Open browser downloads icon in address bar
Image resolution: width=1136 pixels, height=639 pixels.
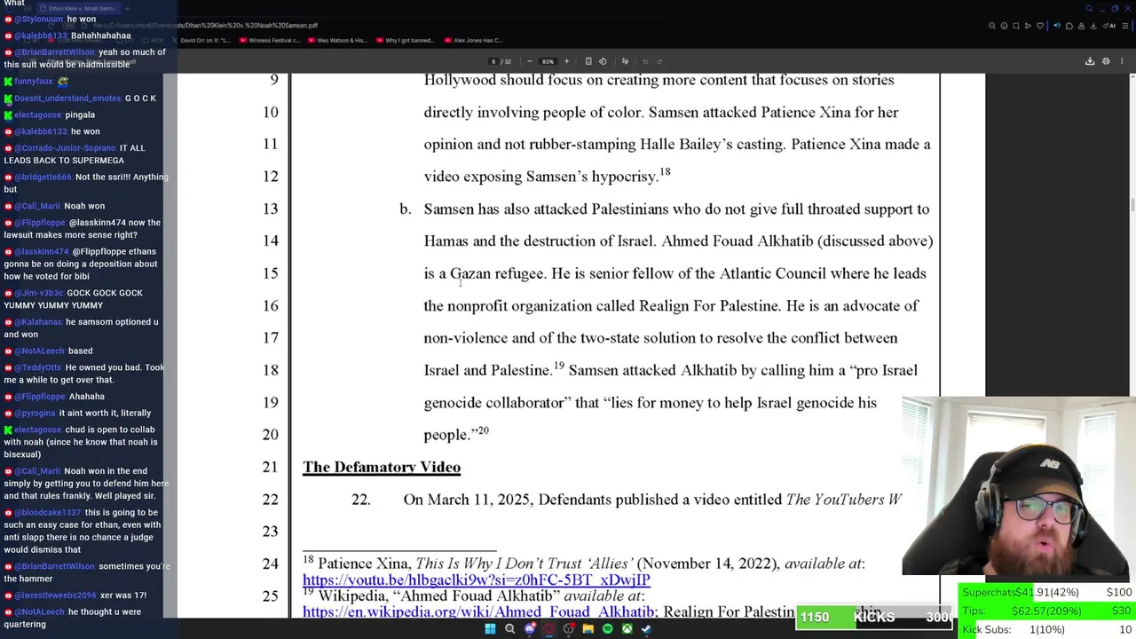point(1093,26)
